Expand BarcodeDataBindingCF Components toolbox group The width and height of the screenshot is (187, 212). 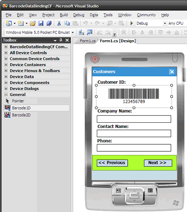click(6, 47)
